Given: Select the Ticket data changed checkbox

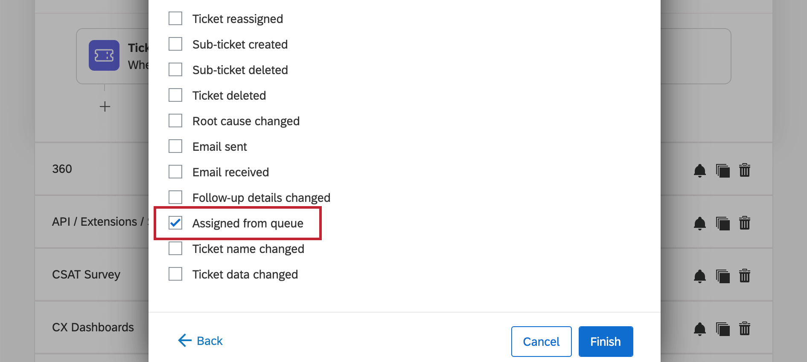Looking at the screenshot, I should tap(175, 274).
